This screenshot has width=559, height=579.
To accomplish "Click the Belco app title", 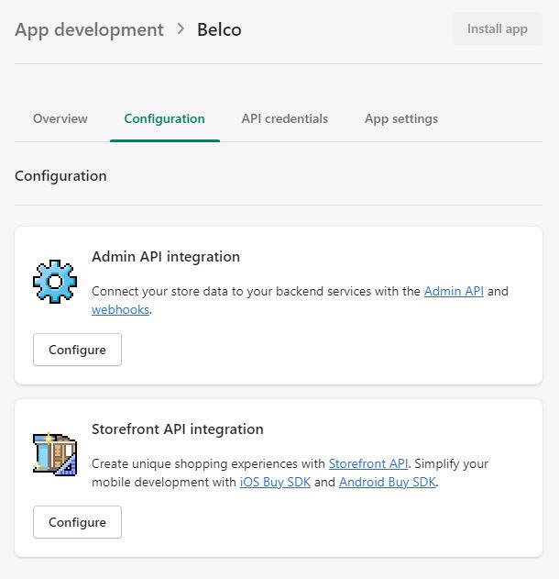I will (220, 29).
